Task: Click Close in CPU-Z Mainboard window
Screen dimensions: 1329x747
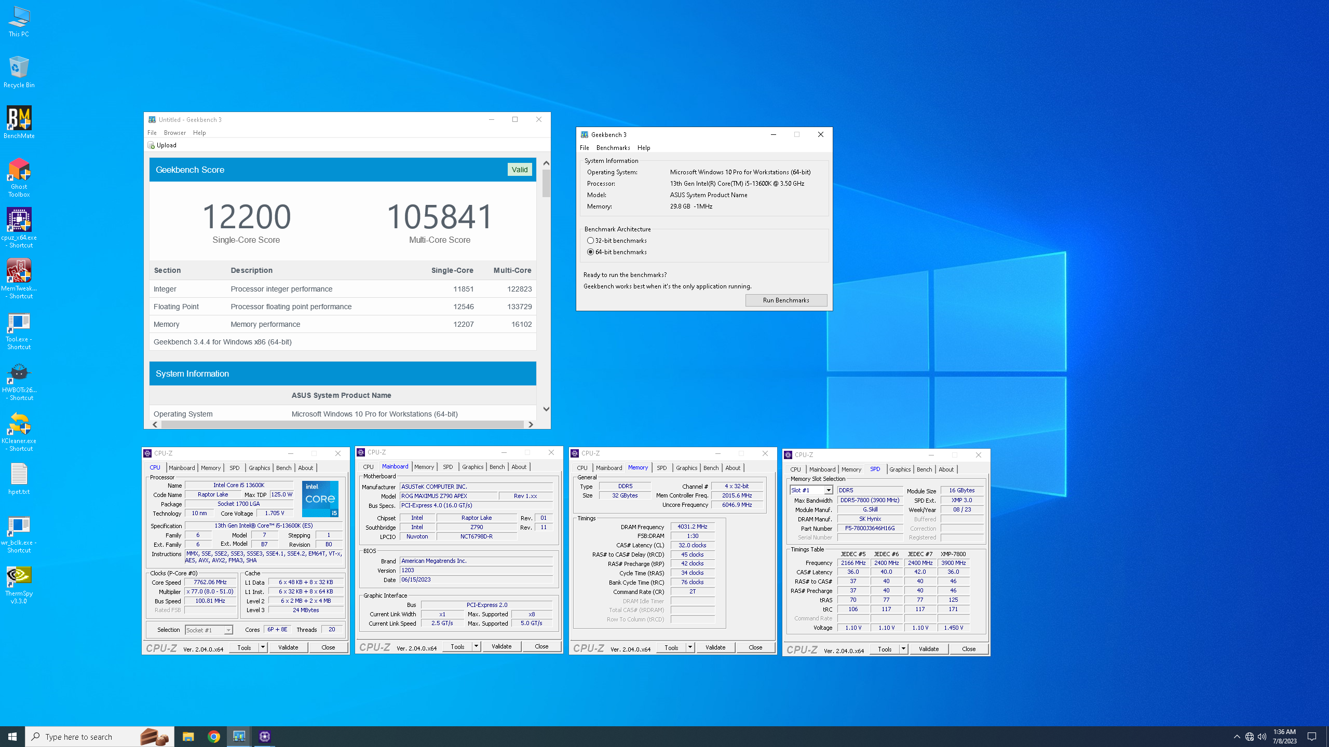Action: [x=541, y=646]
